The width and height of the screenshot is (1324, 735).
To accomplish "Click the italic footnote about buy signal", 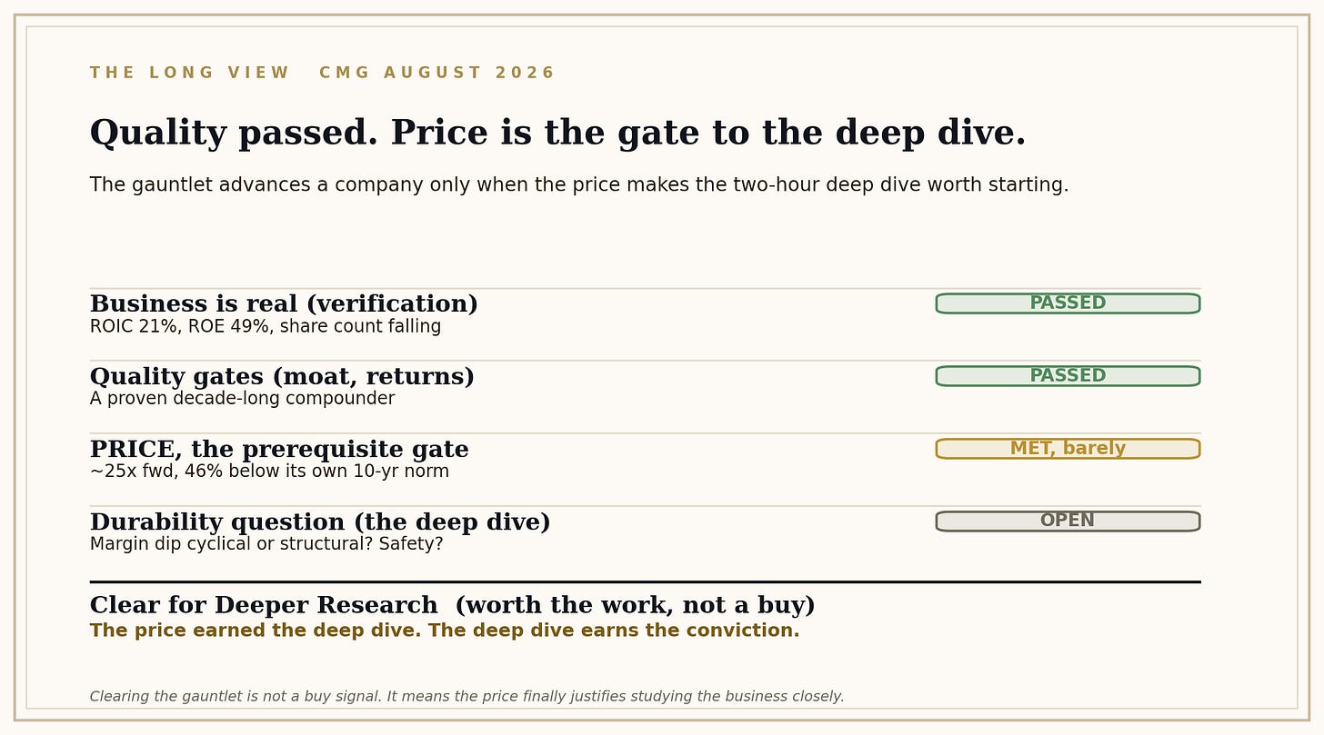I will click(466, 697).
